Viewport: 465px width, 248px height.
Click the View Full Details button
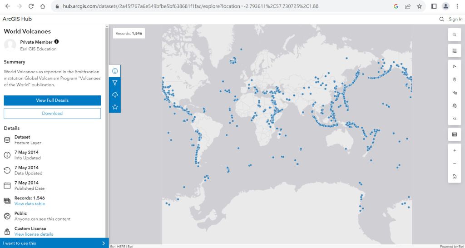(52, 100)
